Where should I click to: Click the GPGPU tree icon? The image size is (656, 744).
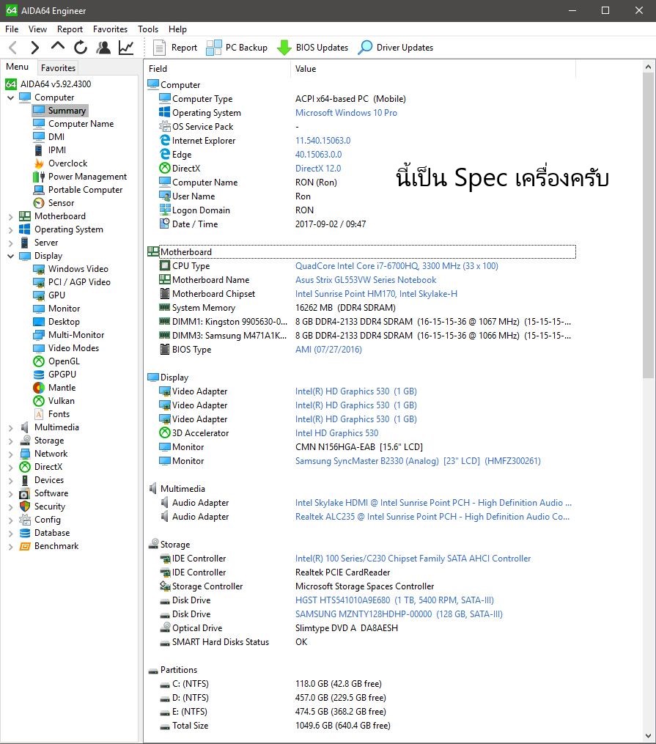click(39, 375)
